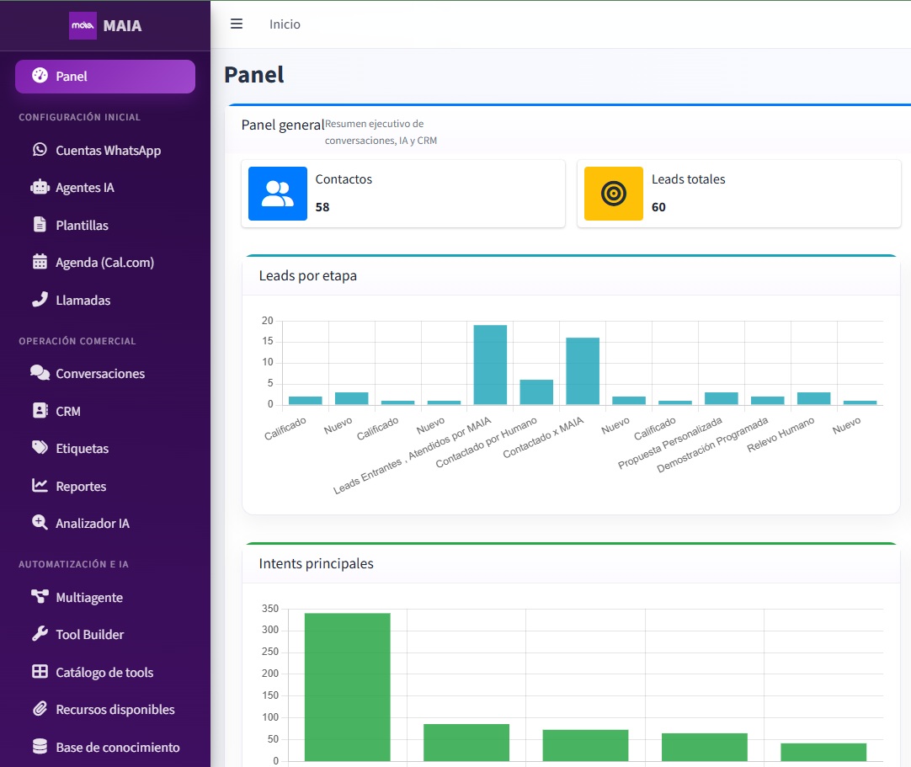This screenshot has width=911, height=767.
Task: Open Base de conocimiento section
Action: click(x=105, y=748)
